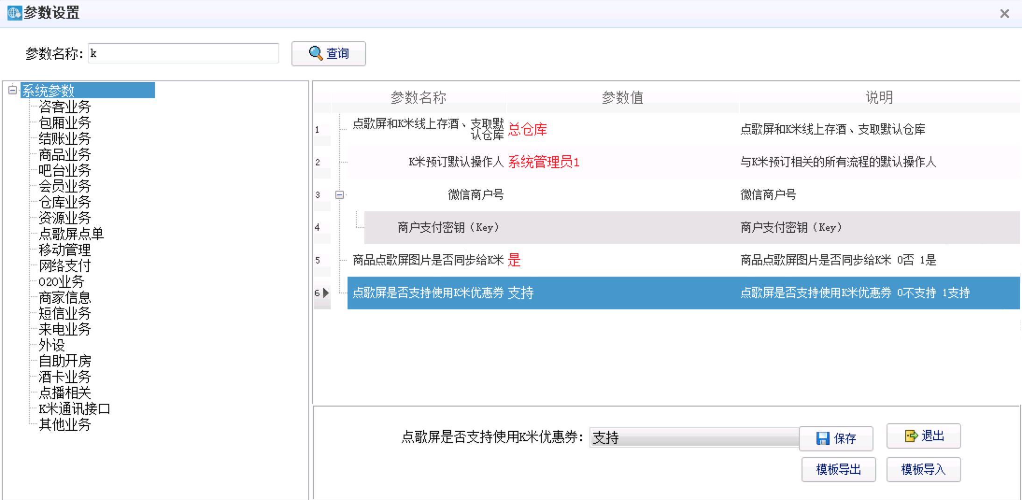Select 结账业务 in the tree
Screen dimensions: 1022x500
[x=64, y=139]
